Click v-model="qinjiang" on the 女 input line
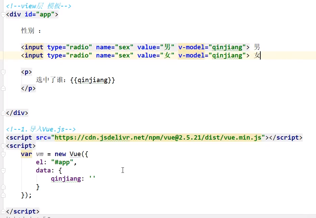 (x=212, y=55)
